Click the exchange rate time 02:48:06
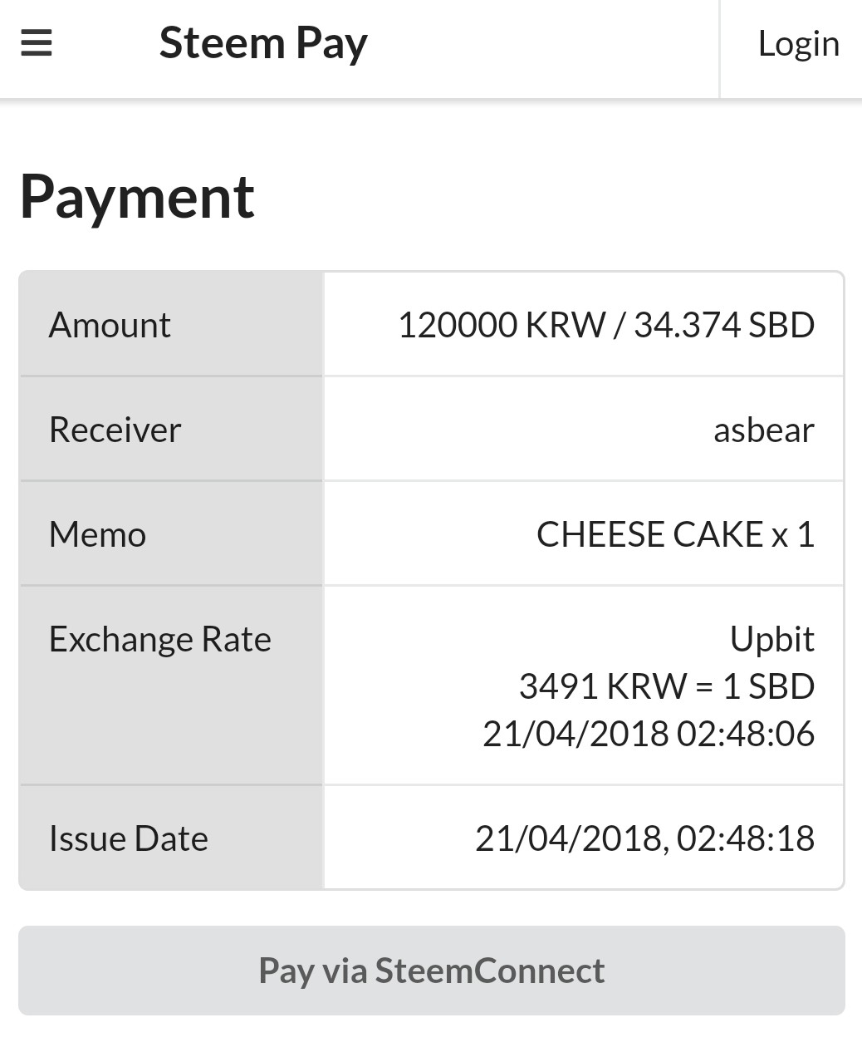The image size is (862, 1047). point(745,734)
